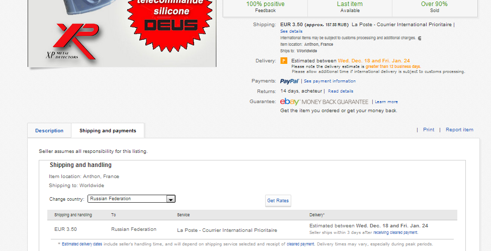
Task: Click the Print link
Action: 429,130
